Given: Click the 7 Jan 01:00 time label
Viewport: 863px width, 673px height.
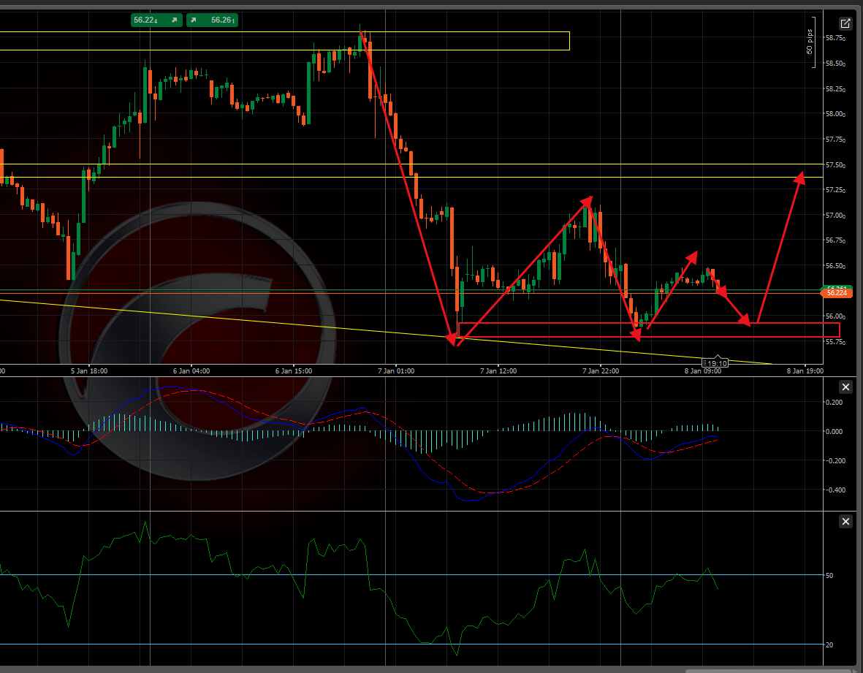Looking at the screenshot, I should 396,371.
